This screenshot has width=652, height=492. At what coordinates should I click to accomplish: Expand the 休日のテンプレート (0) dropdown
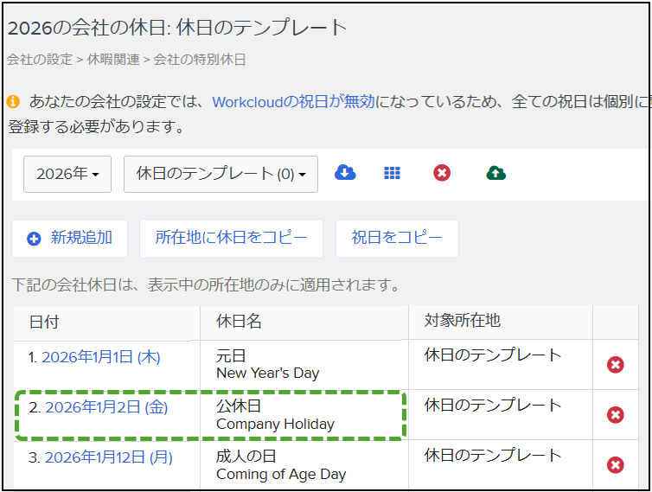pyautogui.click(x=221, y=174)
